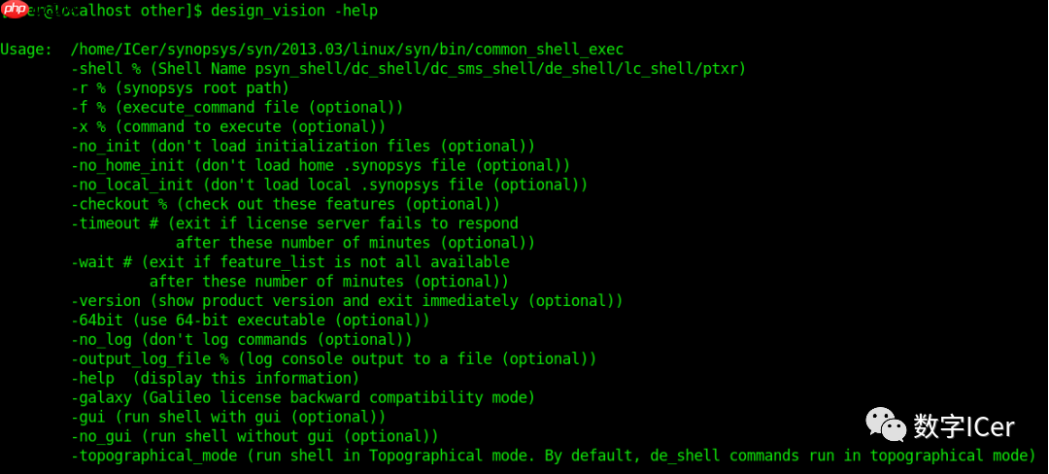
Task: Select the -galaxy Galileo license line
Action: tap(303, 397)
